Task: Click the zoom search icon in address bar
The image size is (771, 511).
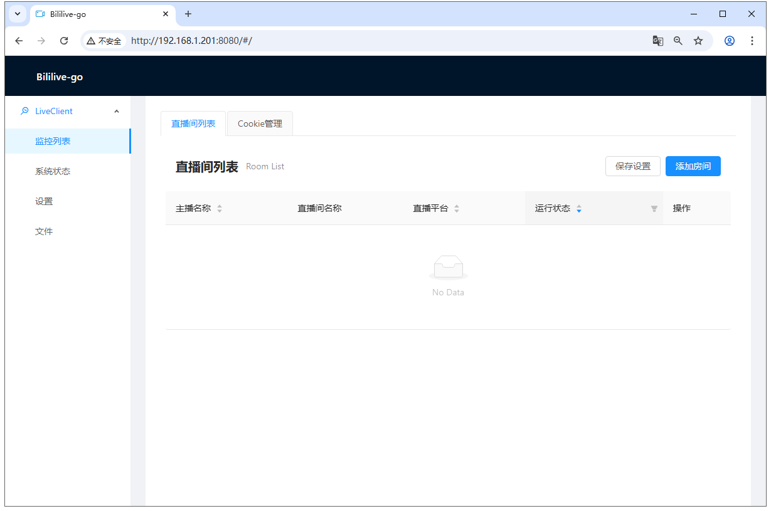Action: point(678,40)
